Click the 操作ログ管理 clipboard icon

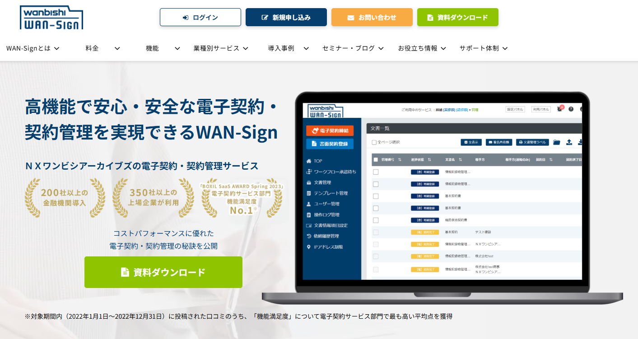point(309,215)
